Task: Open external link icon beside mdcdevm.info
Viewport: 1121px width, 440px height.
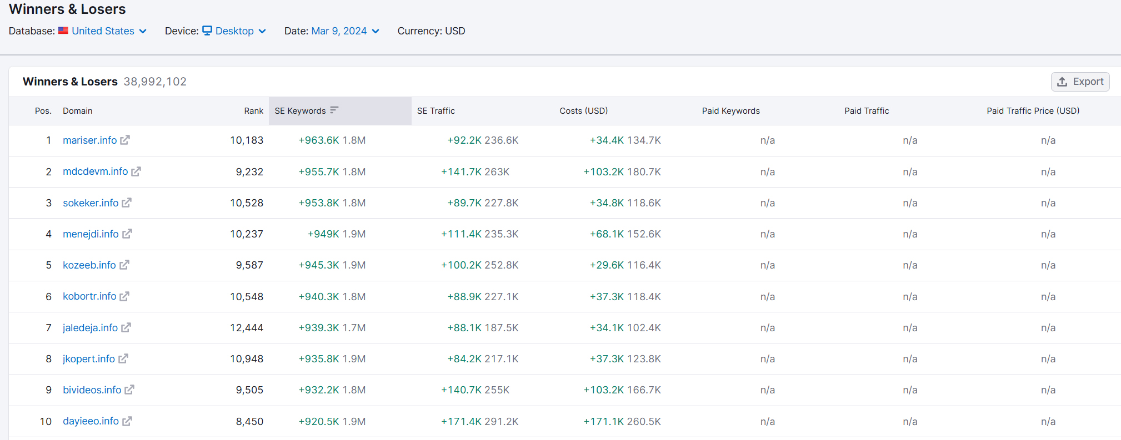Action: tap(136, 171)
